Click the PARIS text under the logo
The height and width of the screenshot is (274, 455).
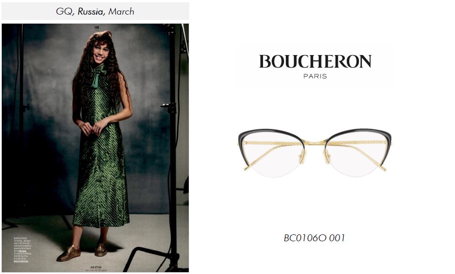[x=315, y=76]
